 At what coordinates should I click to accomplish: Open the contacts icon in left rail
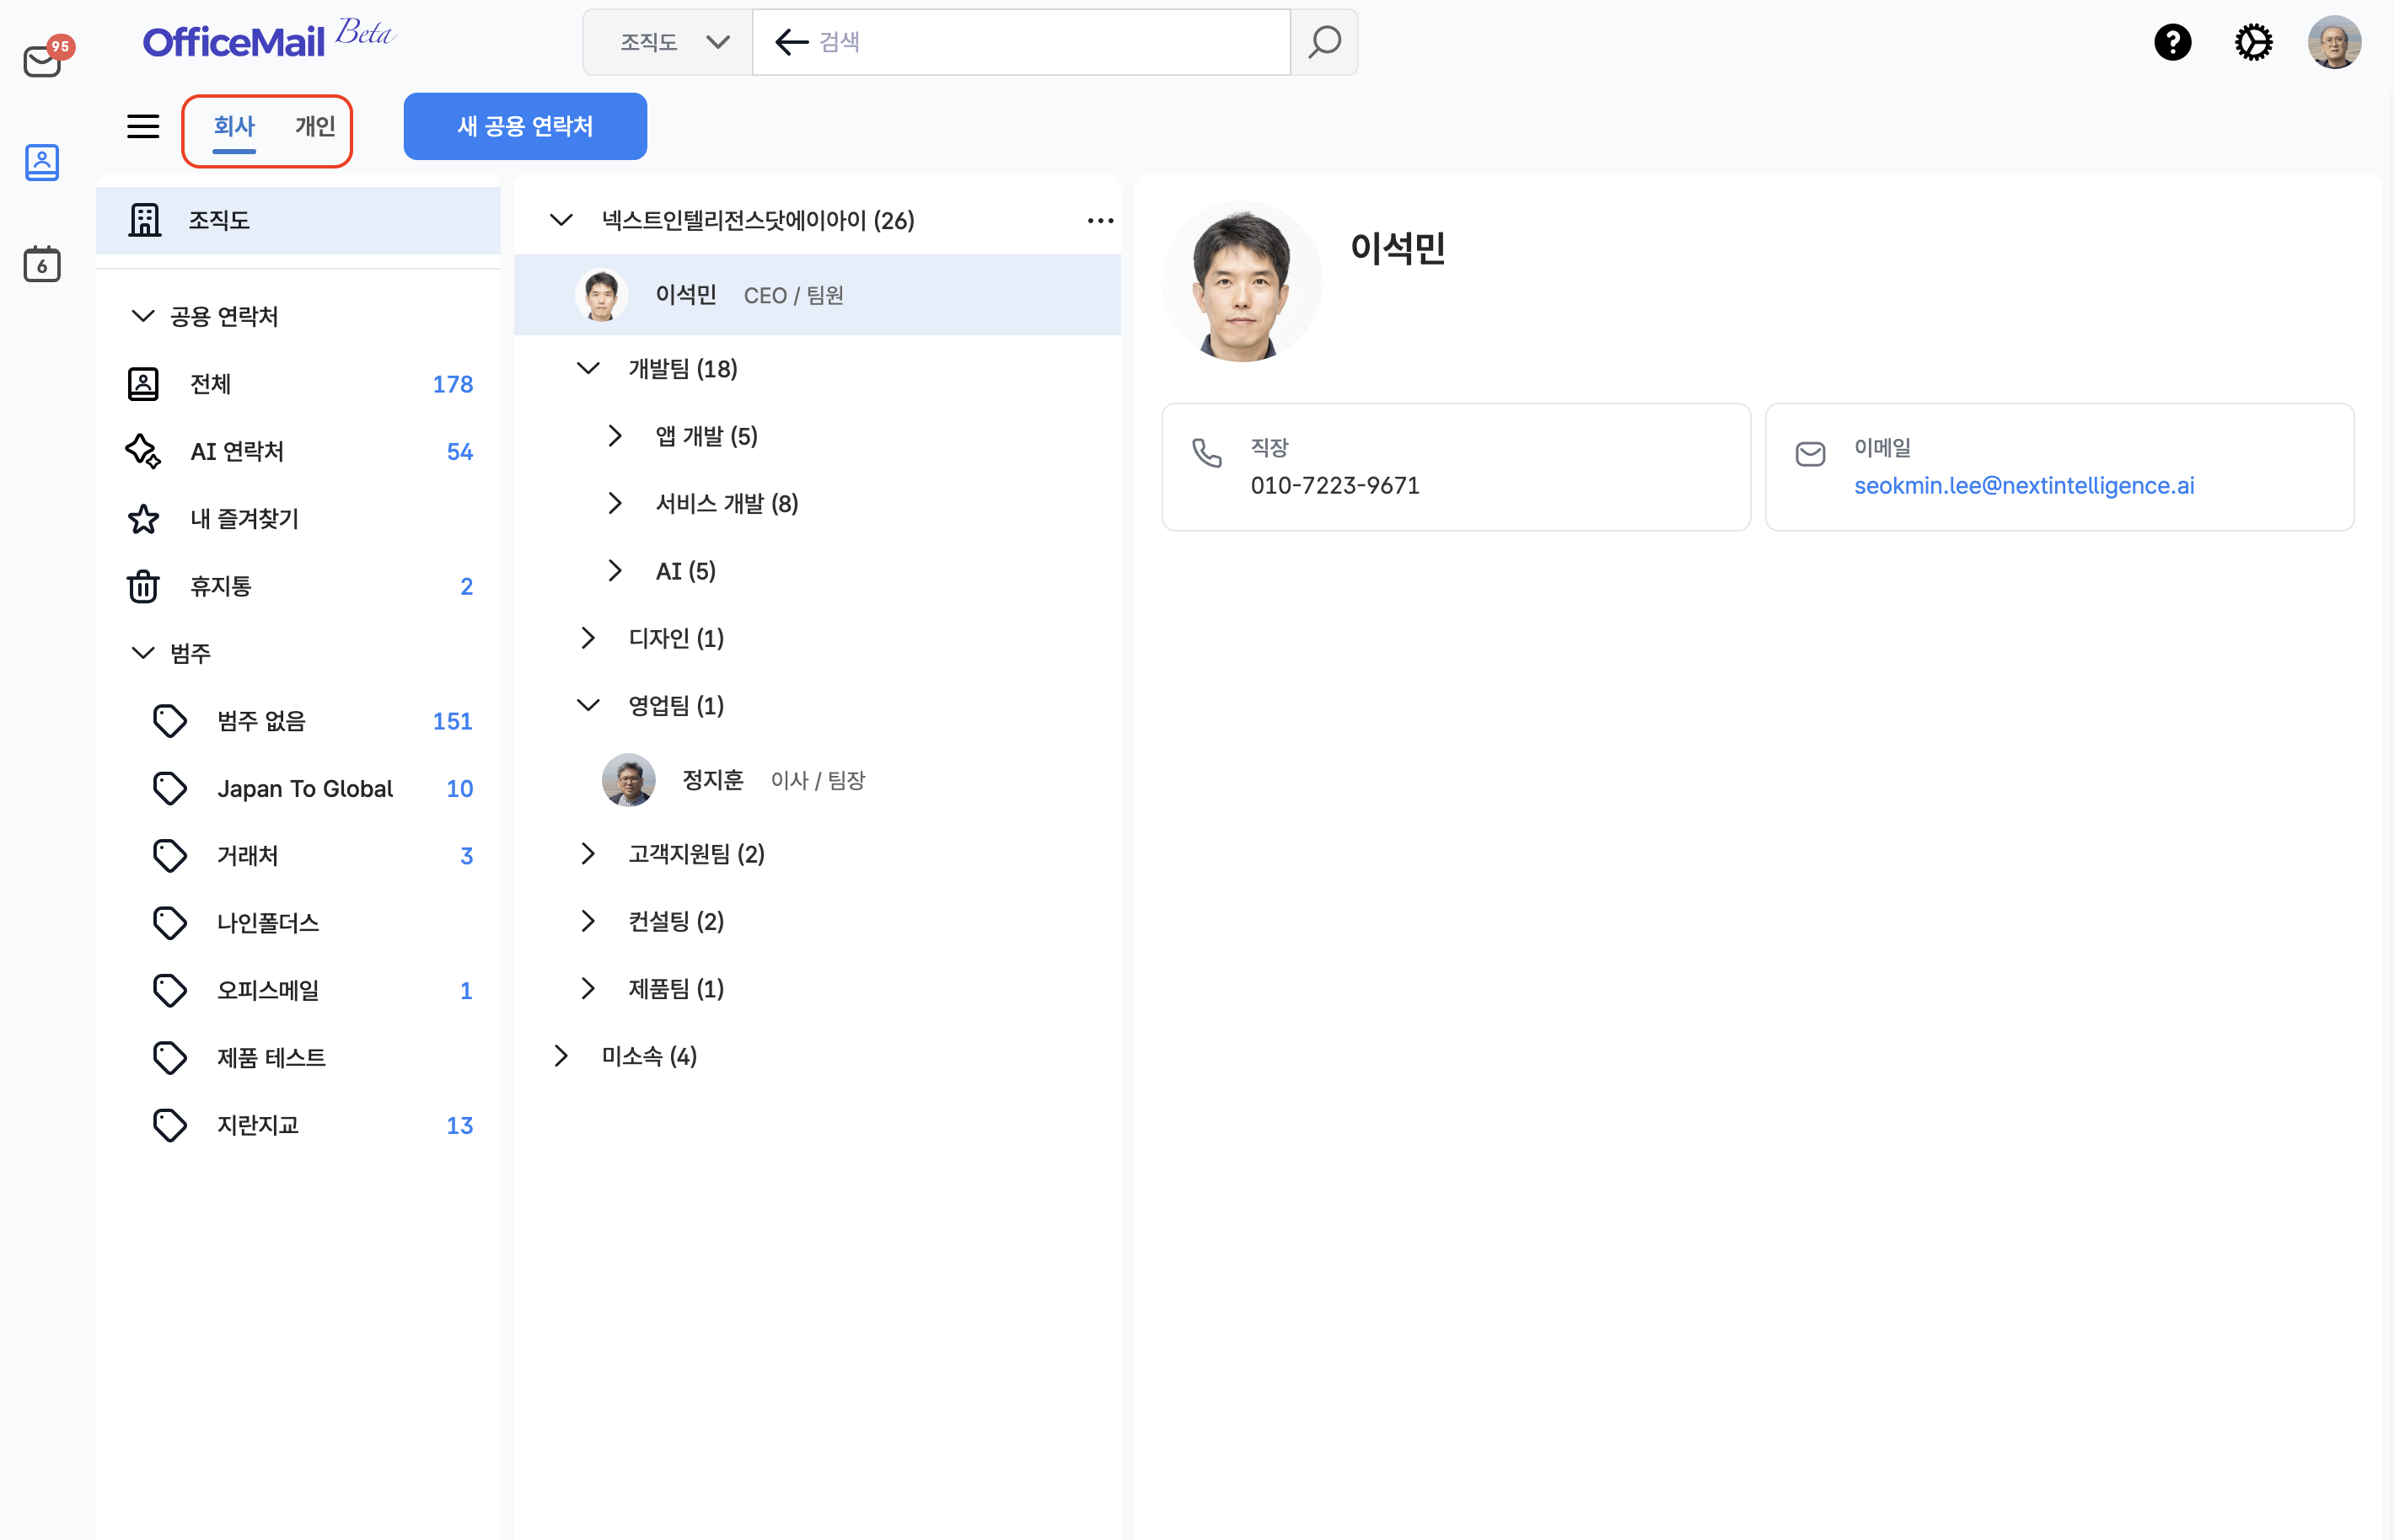[42, 162]
